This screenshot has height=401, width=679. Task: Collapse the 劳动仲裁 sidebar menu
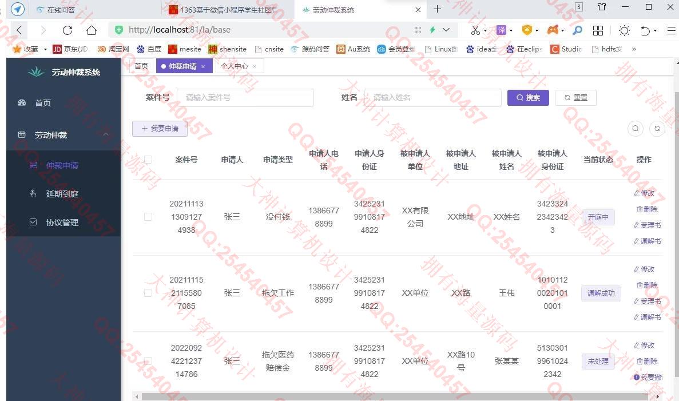pos(63,134)
